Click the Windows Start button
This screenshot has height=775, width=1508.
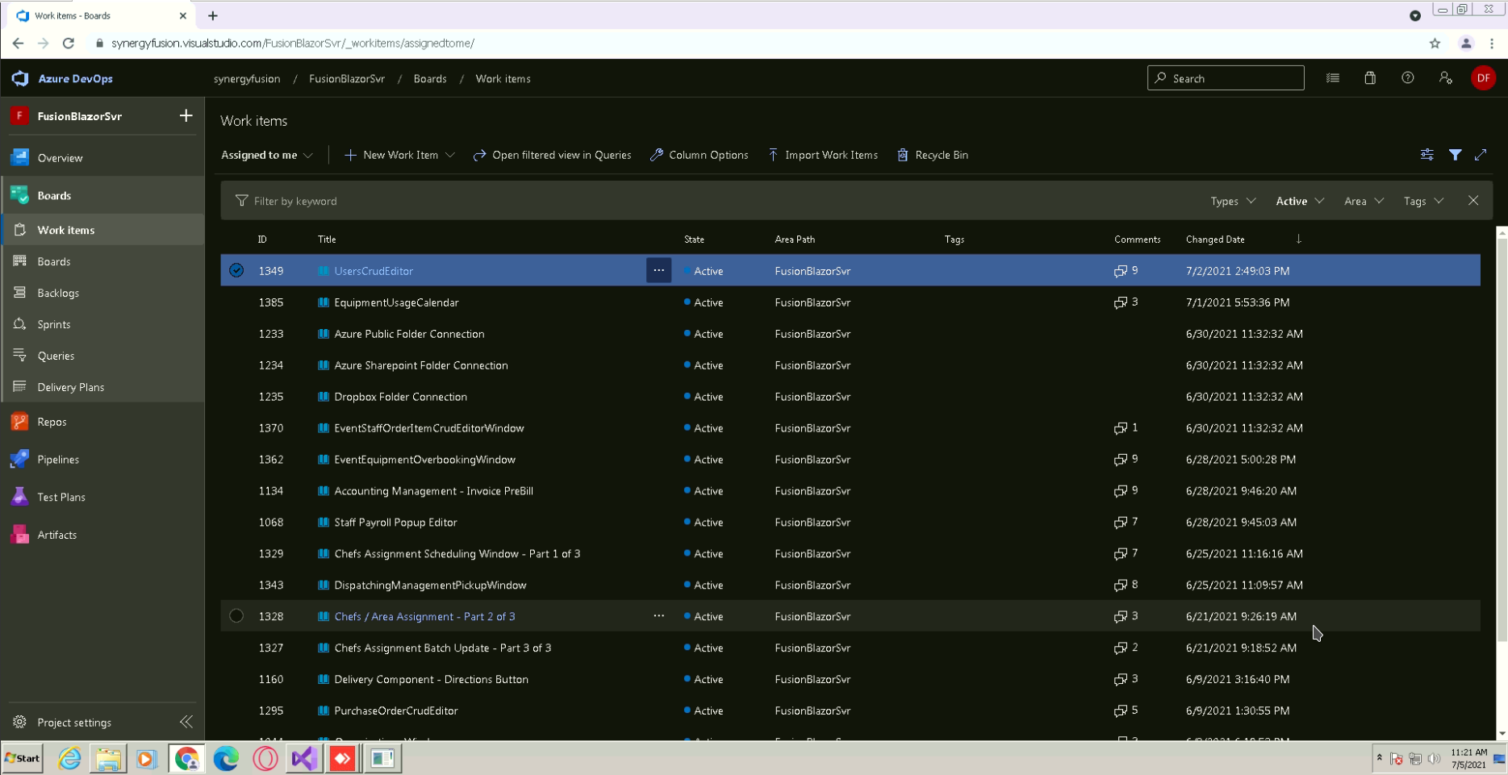tap(23, 759)
